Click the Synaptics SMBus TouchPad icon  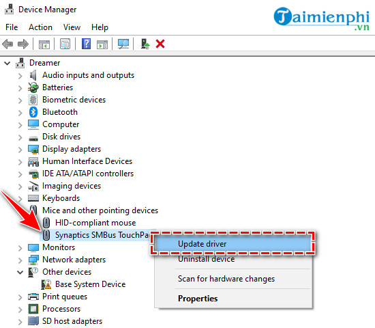tap(46, 235)
